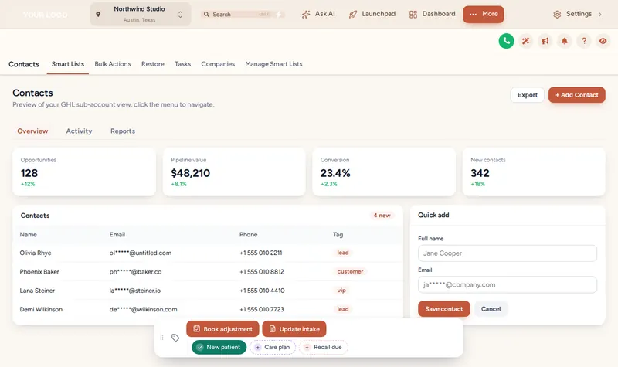Screen dimensions: 618x367
Task: Open the Restore tab
Action: click(x=153, y=64)
